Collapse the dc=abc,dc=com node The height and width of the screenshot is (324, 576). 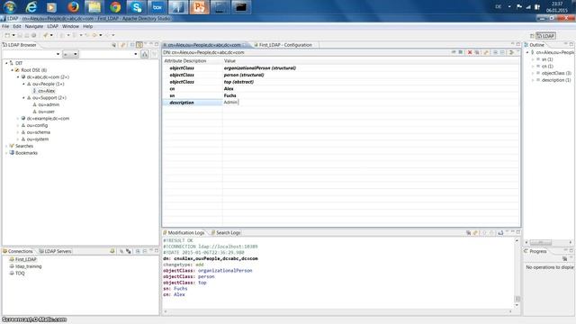point(18,77)
